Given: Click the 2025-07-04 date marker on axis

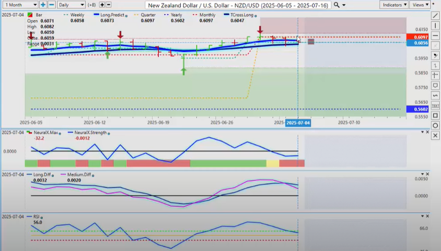Looking at the screenshot, I should pyautogui.click(x=297, y=122).
